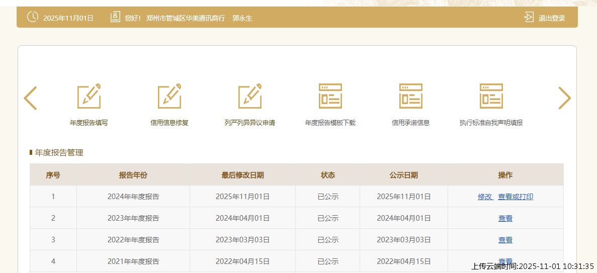Image resolution: width=597 pixels, height=273 pixels.
Task: Click the clock icon beside the date
Action: (x=32, y=17)
